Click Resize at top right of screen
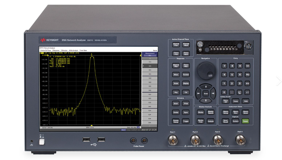 [155, 50]
